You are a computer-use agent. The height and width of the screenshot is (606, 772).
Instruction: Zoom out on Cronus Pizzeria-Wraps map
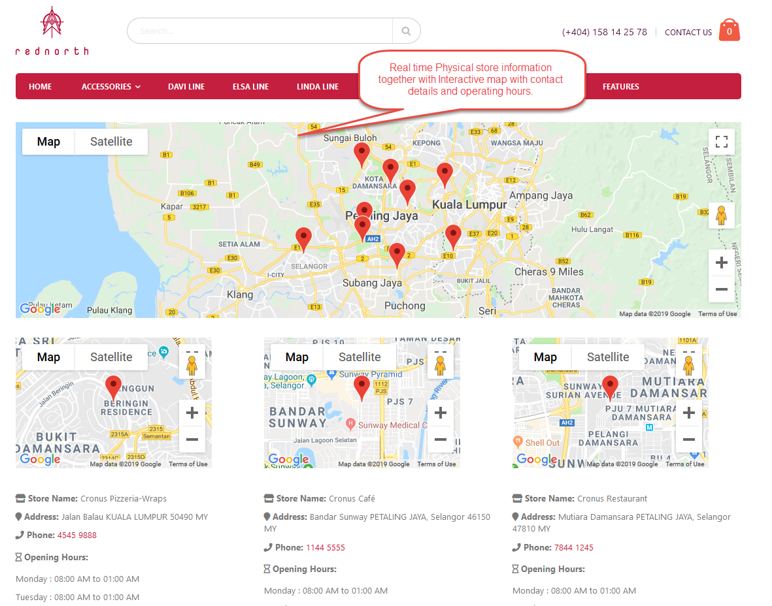pos(192,439)
